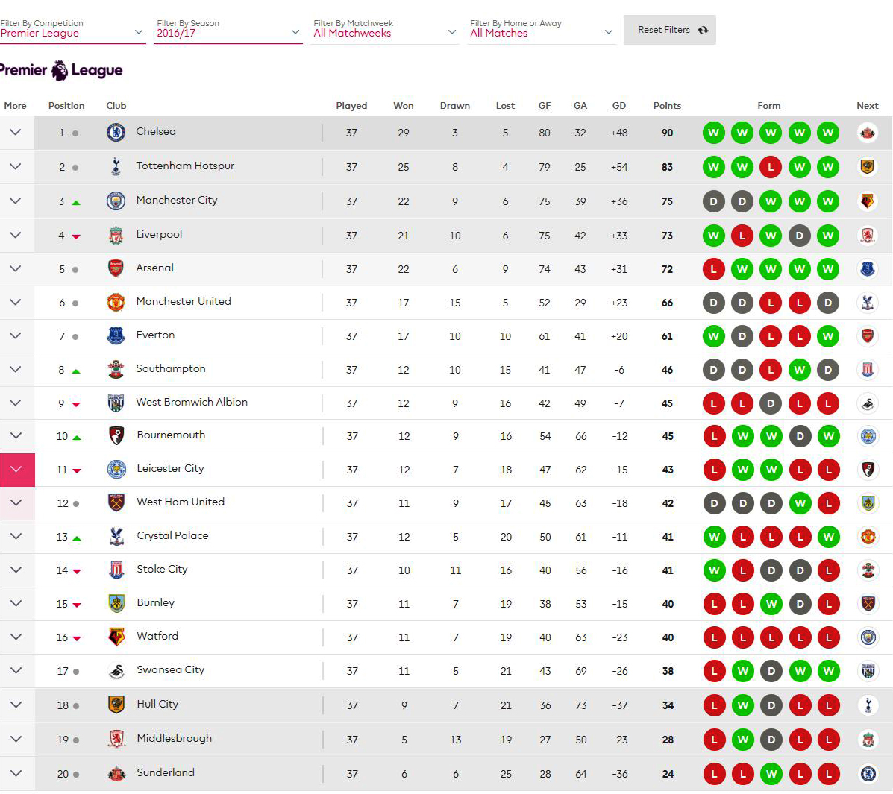The width and height of the screenshot is (893, 794).
Task: Click the GF column header
Action: pos(545,106)
